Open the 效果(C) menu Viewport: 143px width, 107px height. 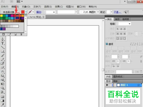(59, 7)
